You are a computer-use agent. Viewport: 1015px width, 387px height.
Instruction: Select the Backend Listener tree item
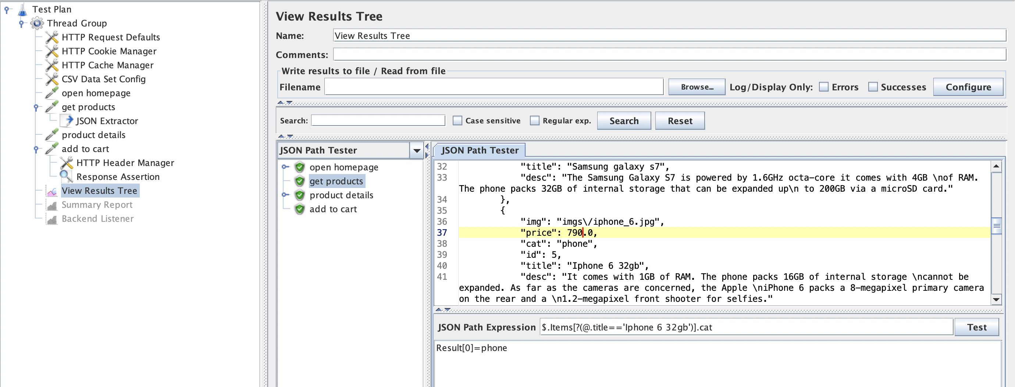tap(98, 219)
